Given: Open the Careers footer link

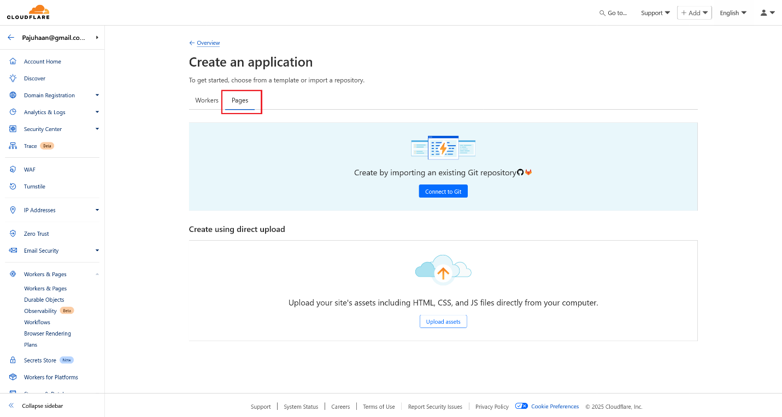Looking at the screenshot, I should [x=340, y=407].
